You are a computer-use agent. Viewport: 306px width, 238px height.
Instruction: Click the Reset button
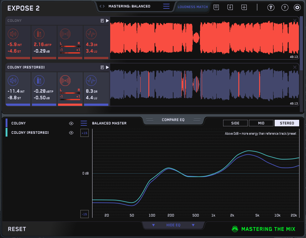click(17, 229)
